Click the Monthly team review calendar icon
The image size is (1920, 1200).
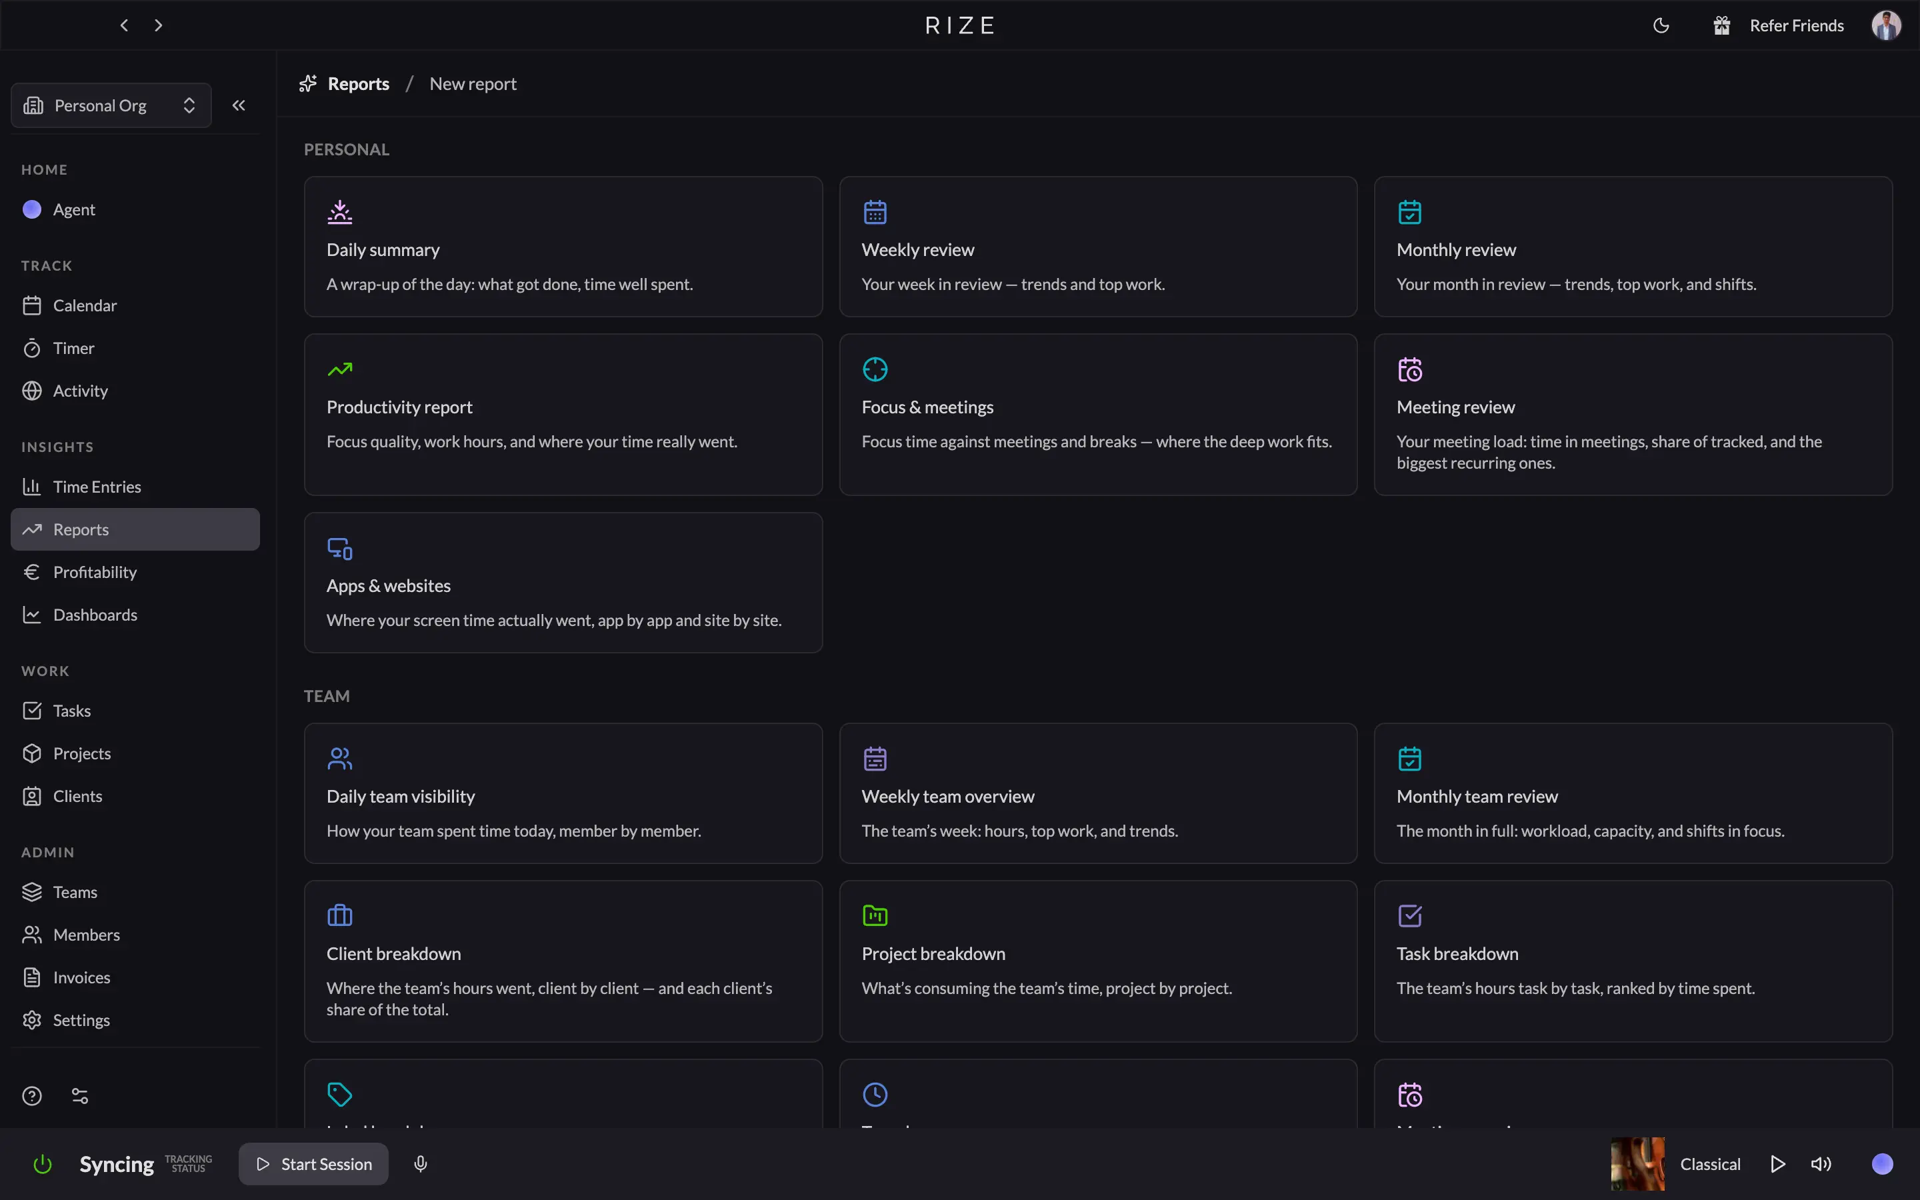pyautogui.click(x=1410, y=759)
